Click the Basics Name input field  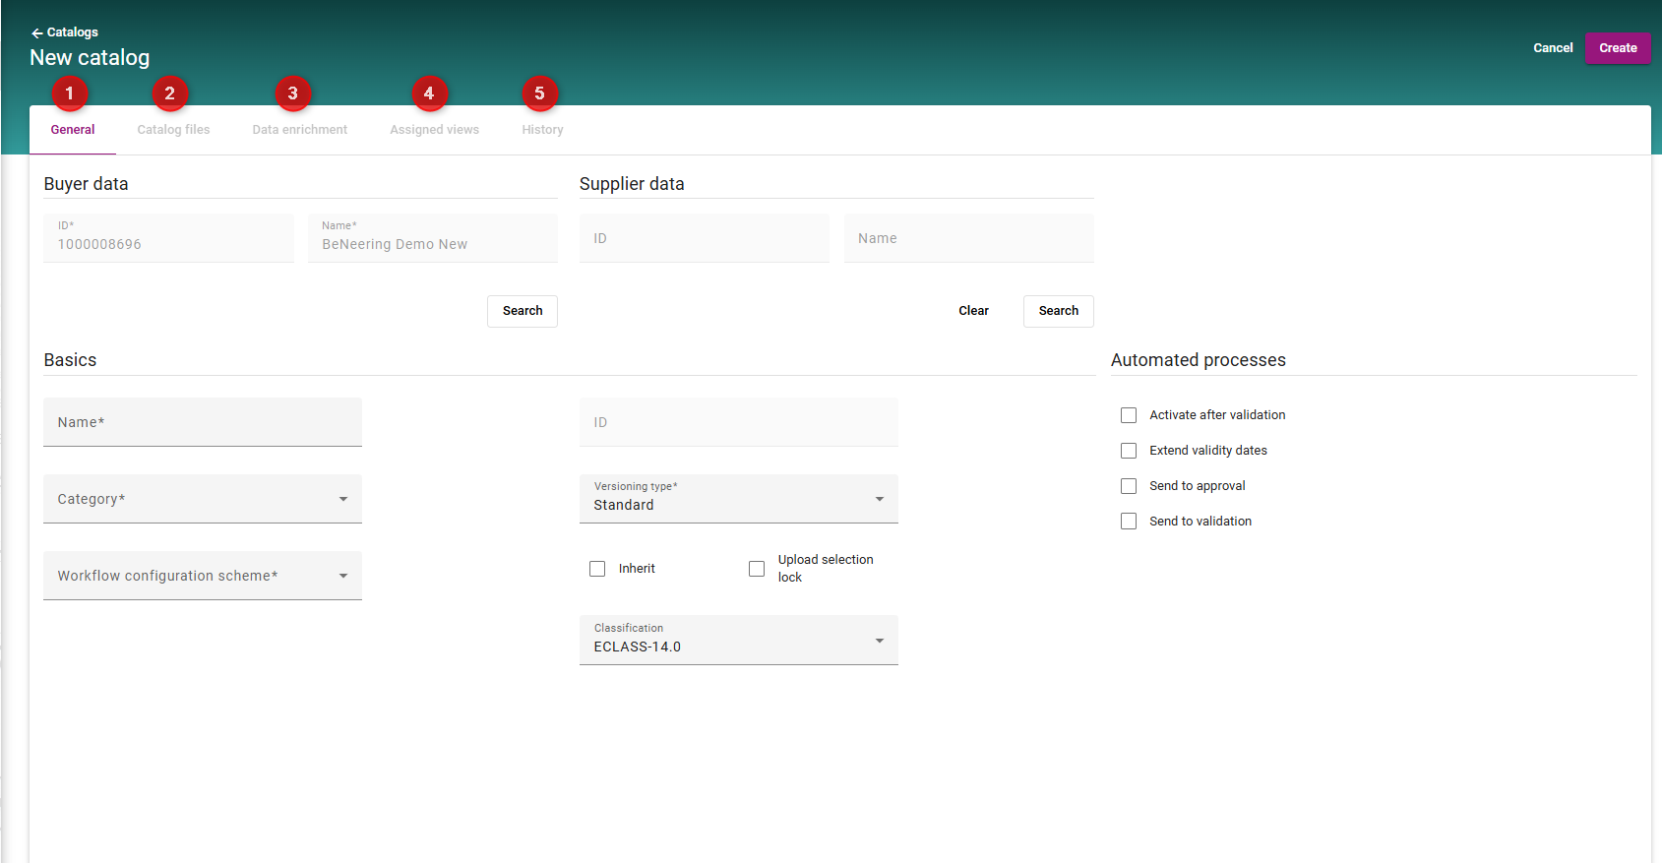click(x=203, y=422)
